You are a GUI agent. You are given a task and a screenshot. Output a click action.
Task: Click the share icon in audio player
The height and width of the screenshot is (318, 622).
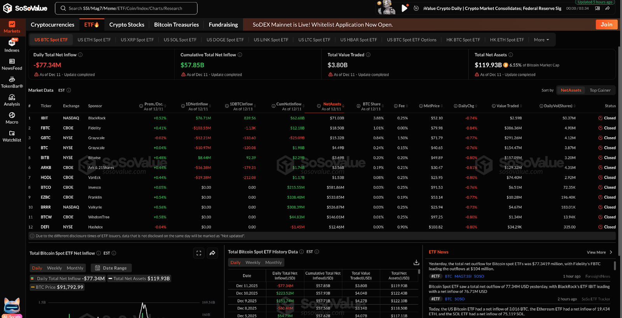[608, 8]
